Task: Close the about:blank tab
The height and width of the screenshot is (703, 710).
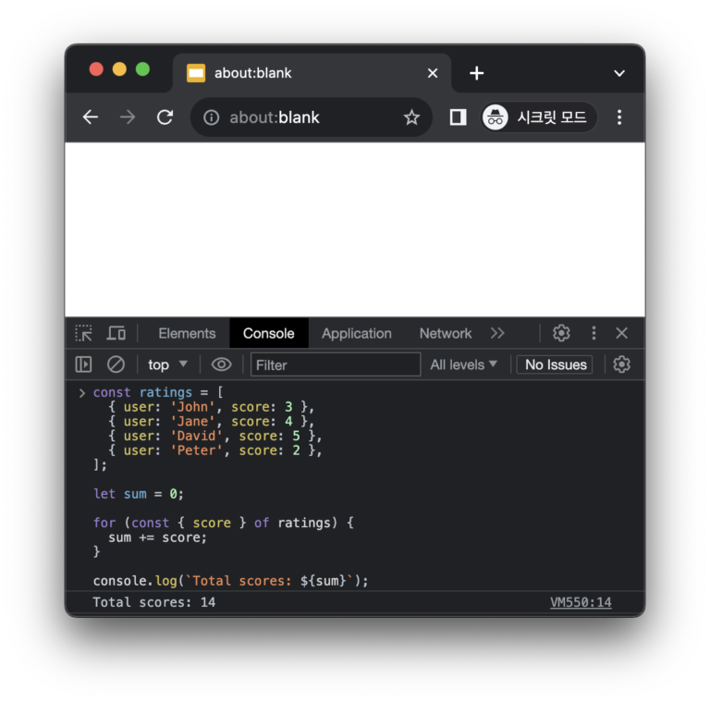Action: 433,73
